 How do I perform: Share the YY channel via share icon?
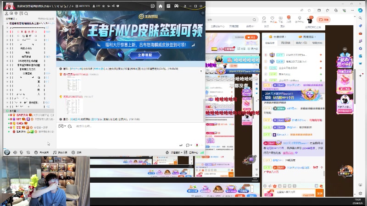point(113,6)
